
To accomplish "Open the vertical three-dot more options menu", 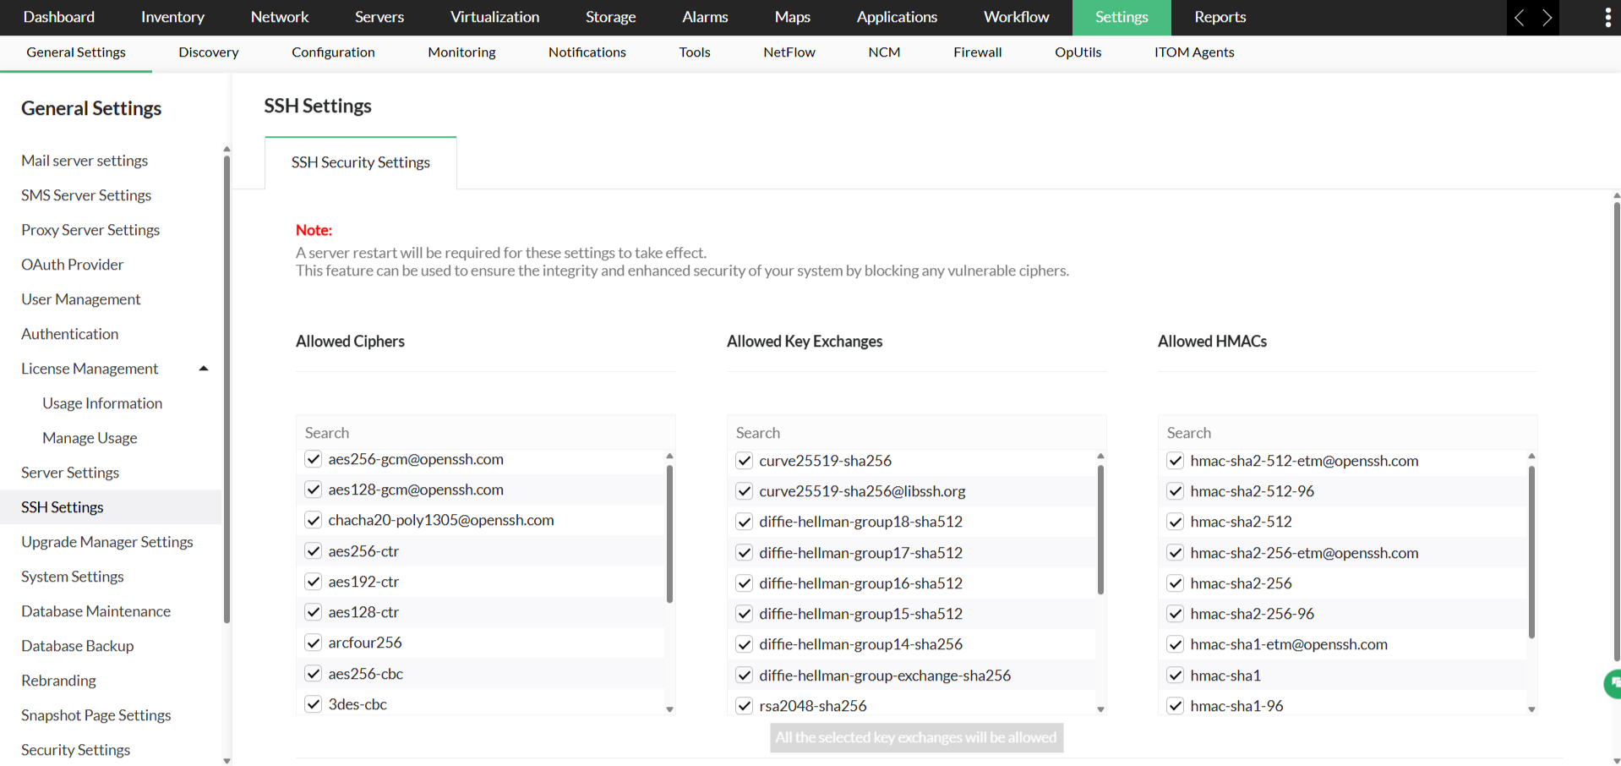I will [x=1607, y=18].
